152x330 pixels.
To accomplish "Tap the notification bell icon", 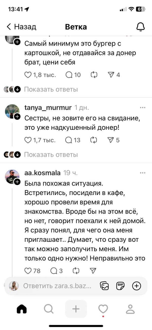I will tap(140, 27).
